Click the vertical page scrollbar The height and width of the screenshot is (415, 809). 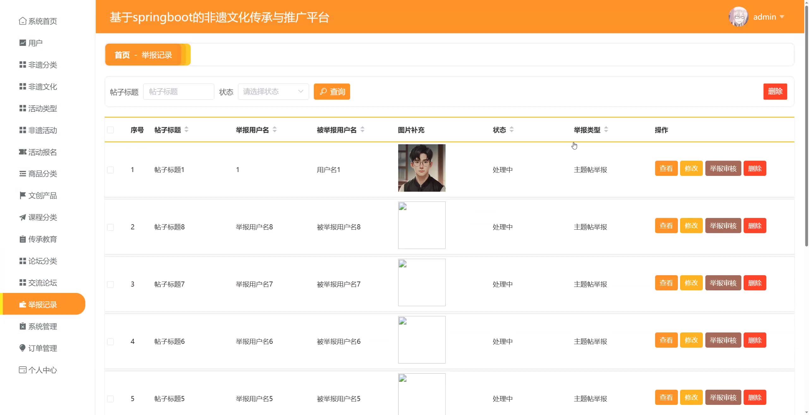tap(806, 127)
